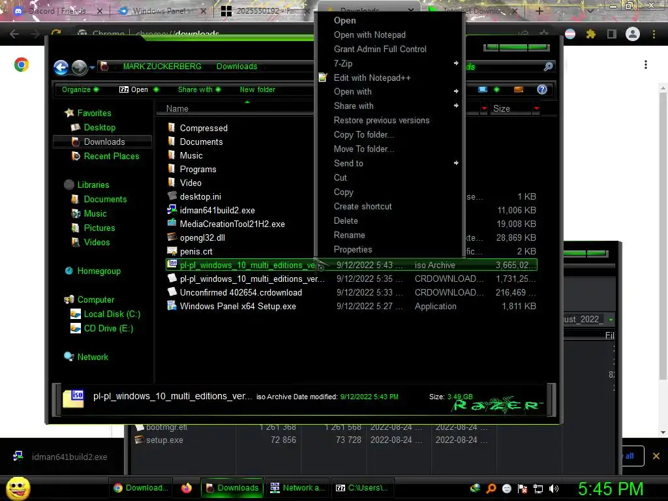Open Firefox from the taskbar
Screen dimensions: 668x501
click(x=187, y=488)
